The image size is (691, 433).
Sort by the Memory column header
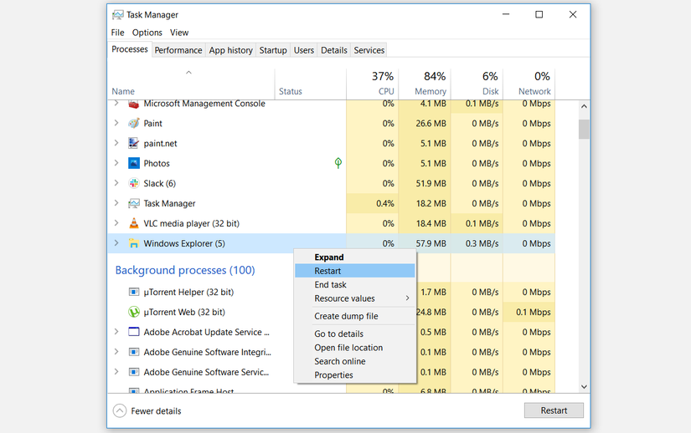pos(425,84)
